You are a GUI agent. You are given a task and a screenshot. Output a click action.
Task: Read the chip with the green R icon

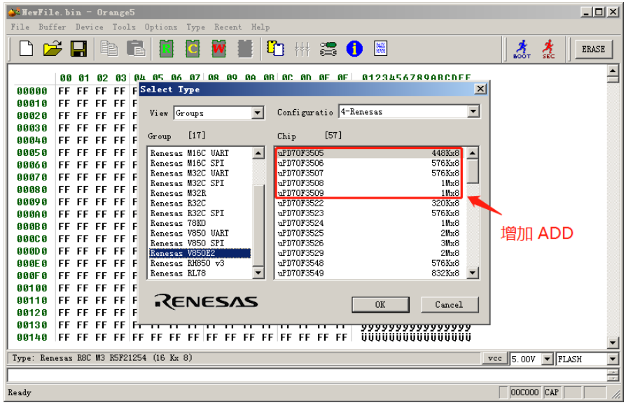(167, 49)
